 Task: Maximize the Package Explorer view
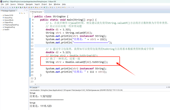click(27, 10)
